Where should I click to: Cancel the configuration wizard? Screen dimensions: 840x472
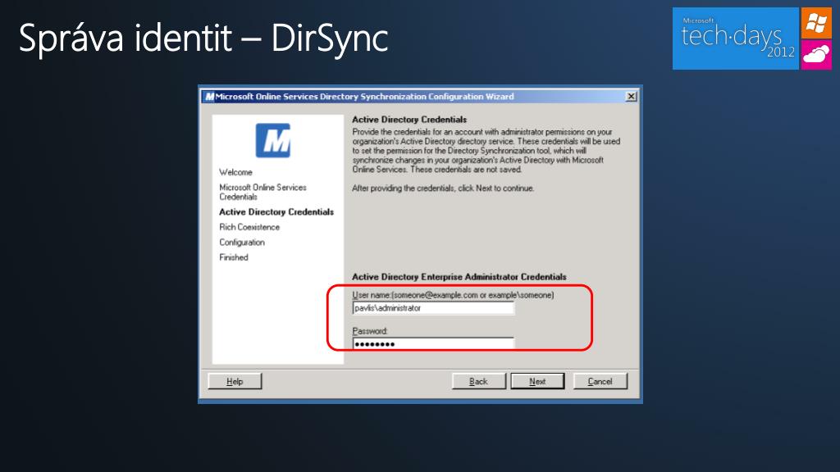point(600,381)
